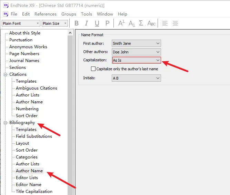This screenshot has height=195, width=230.
Task: Open Plain Size dropdown
Action: [x=55, y=23]
